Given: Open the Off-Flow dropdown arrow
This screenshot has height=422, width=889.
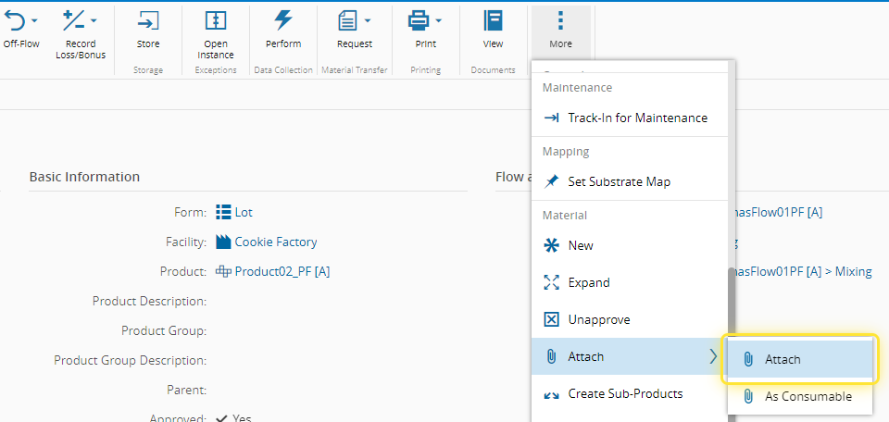Looking at the screenshot, I should [34, 20].
